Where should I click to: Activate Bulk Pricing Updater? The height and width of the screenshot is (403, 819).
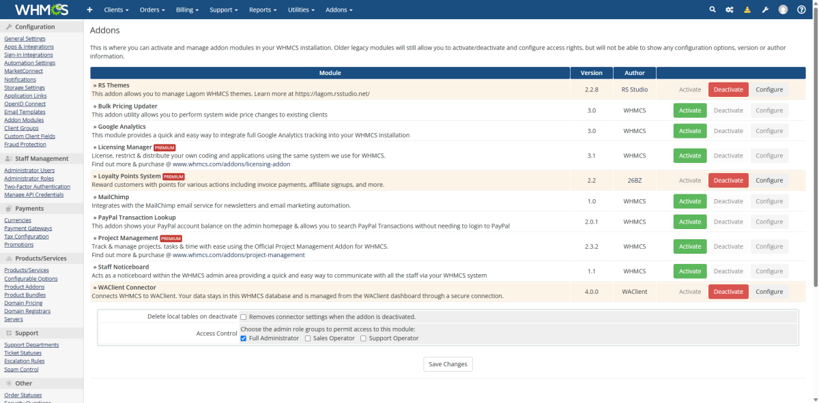click(x=690, y=110)
